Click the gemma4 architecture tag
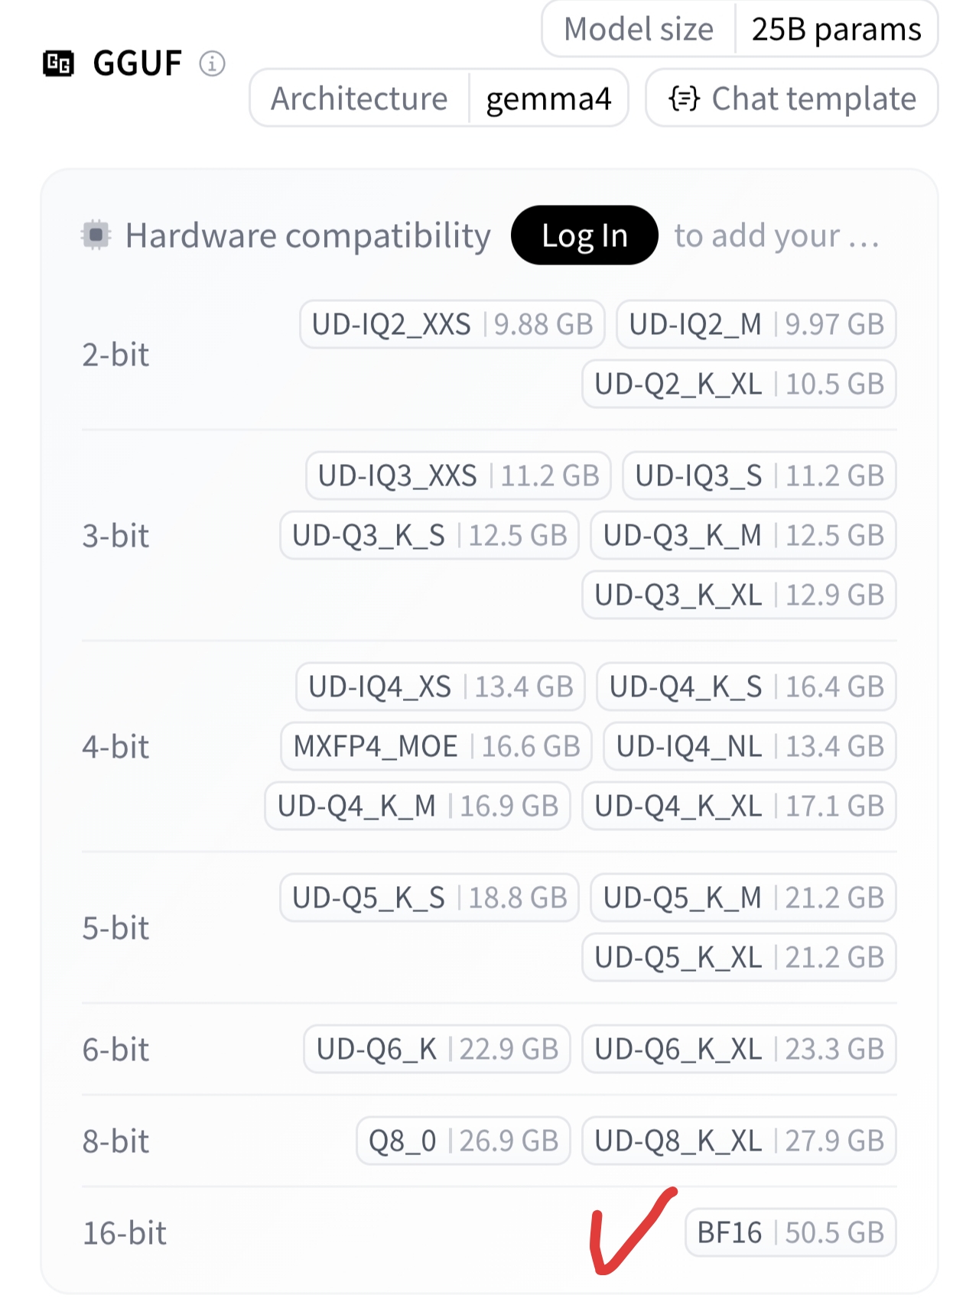 tap(548, 98)
